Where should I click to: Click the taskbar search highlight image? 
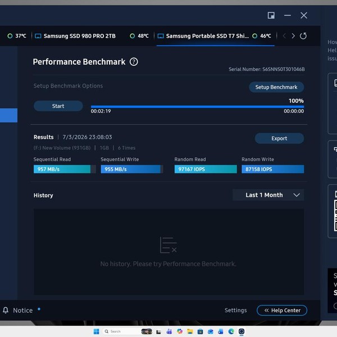click(147, 331)
